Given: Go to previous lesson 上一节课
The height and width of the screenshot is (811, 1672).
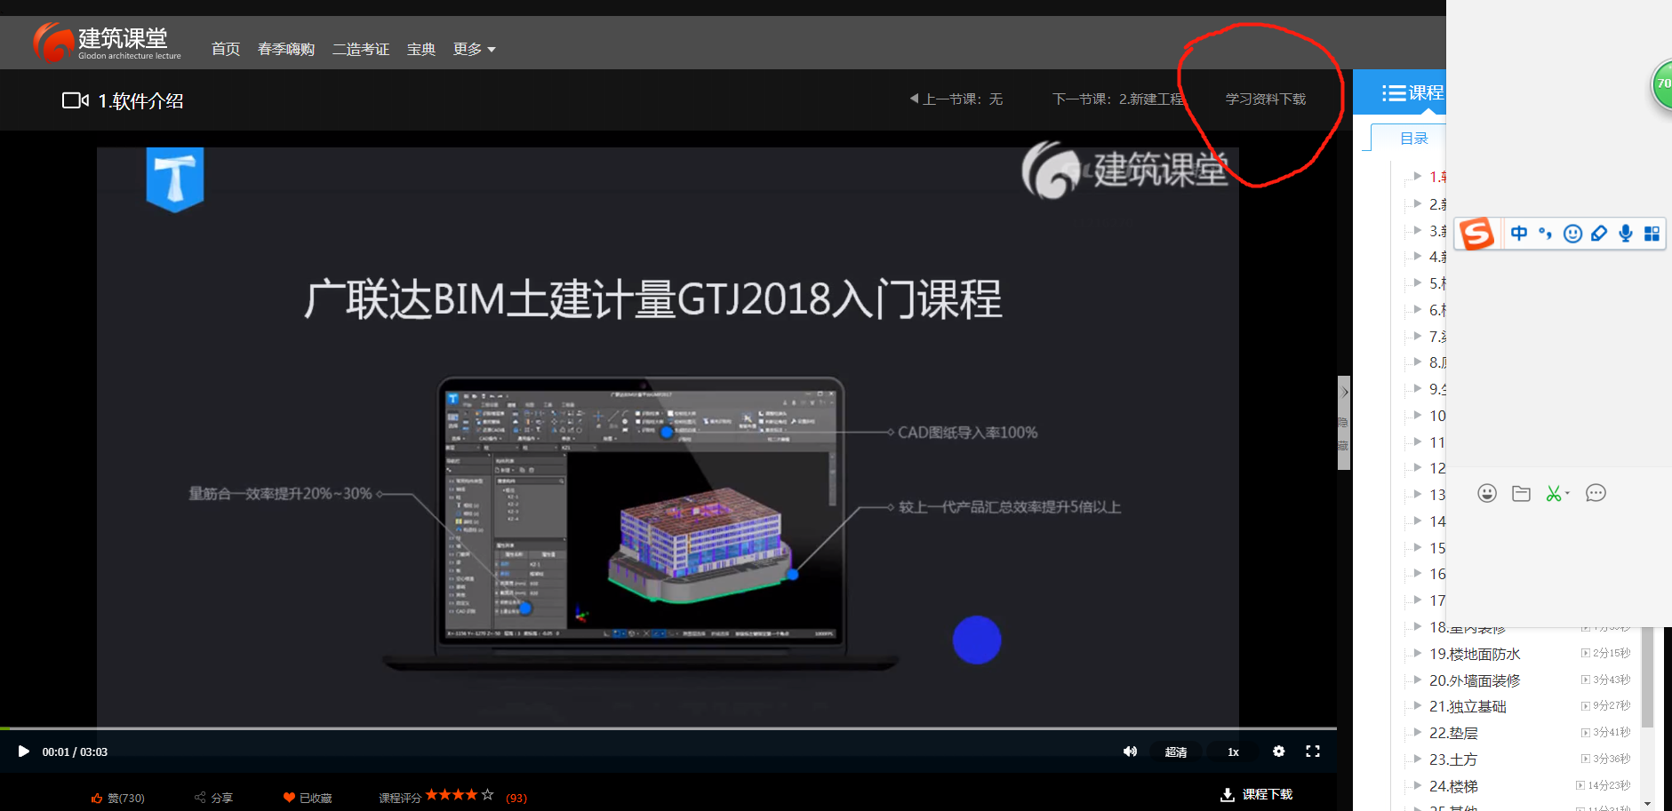Looking at the screenshot, I should click(956, 99).
